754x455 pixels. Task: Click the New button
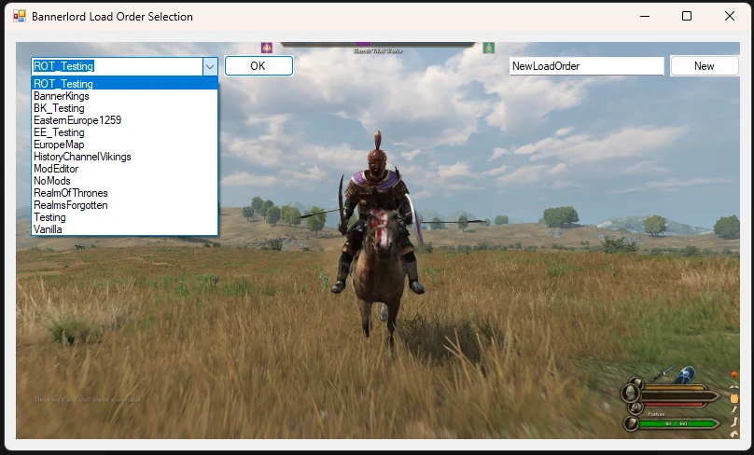click(x=705, y=66)
